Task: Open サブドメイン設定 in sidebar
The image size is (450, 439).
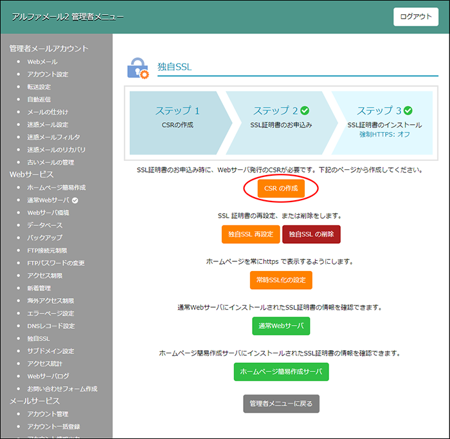Action: [x=51, y=351]
